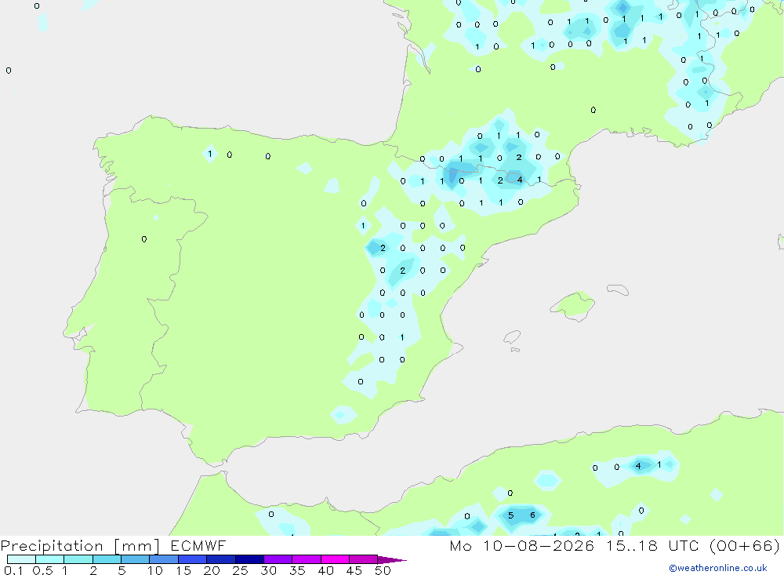The width and height of the screenshot is (784, 575).
Task: Click the 35–40 mm purple legend swatch
Action: pos(307,559)
